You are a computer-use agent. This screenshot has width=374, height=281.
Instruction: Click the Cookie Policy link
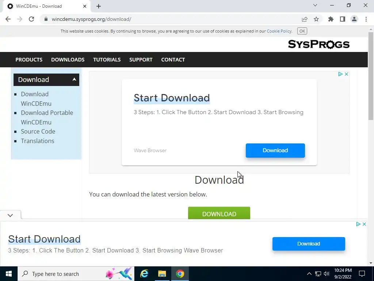[x=279, y=31]
